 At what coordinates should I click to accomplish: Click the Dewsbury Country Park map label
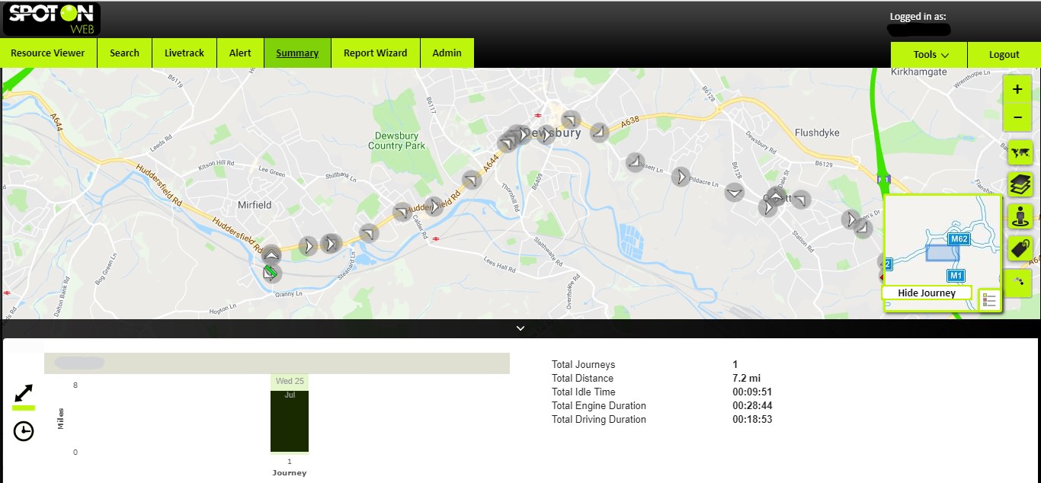pyautogui.click(x=396, y=140)
